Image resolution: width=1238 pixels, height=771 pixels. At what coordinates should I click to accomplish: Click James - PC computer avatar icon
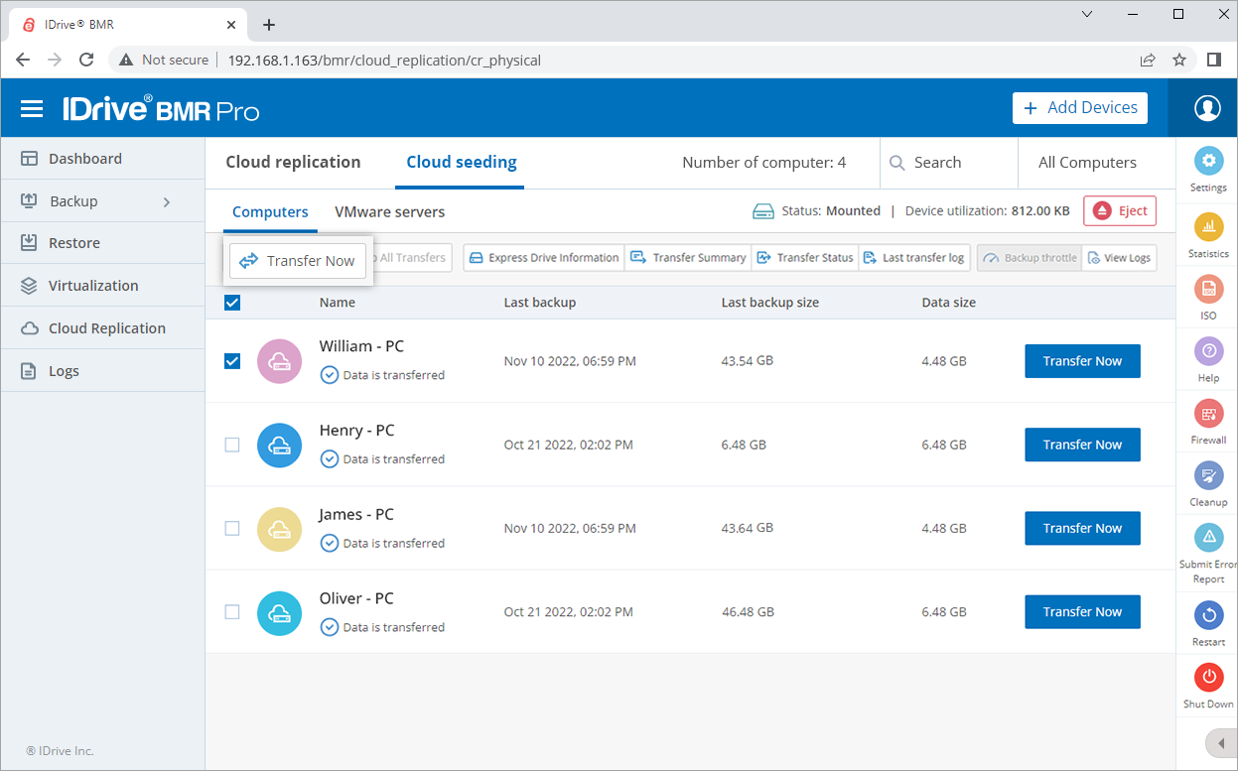click(x=279, y=529)
